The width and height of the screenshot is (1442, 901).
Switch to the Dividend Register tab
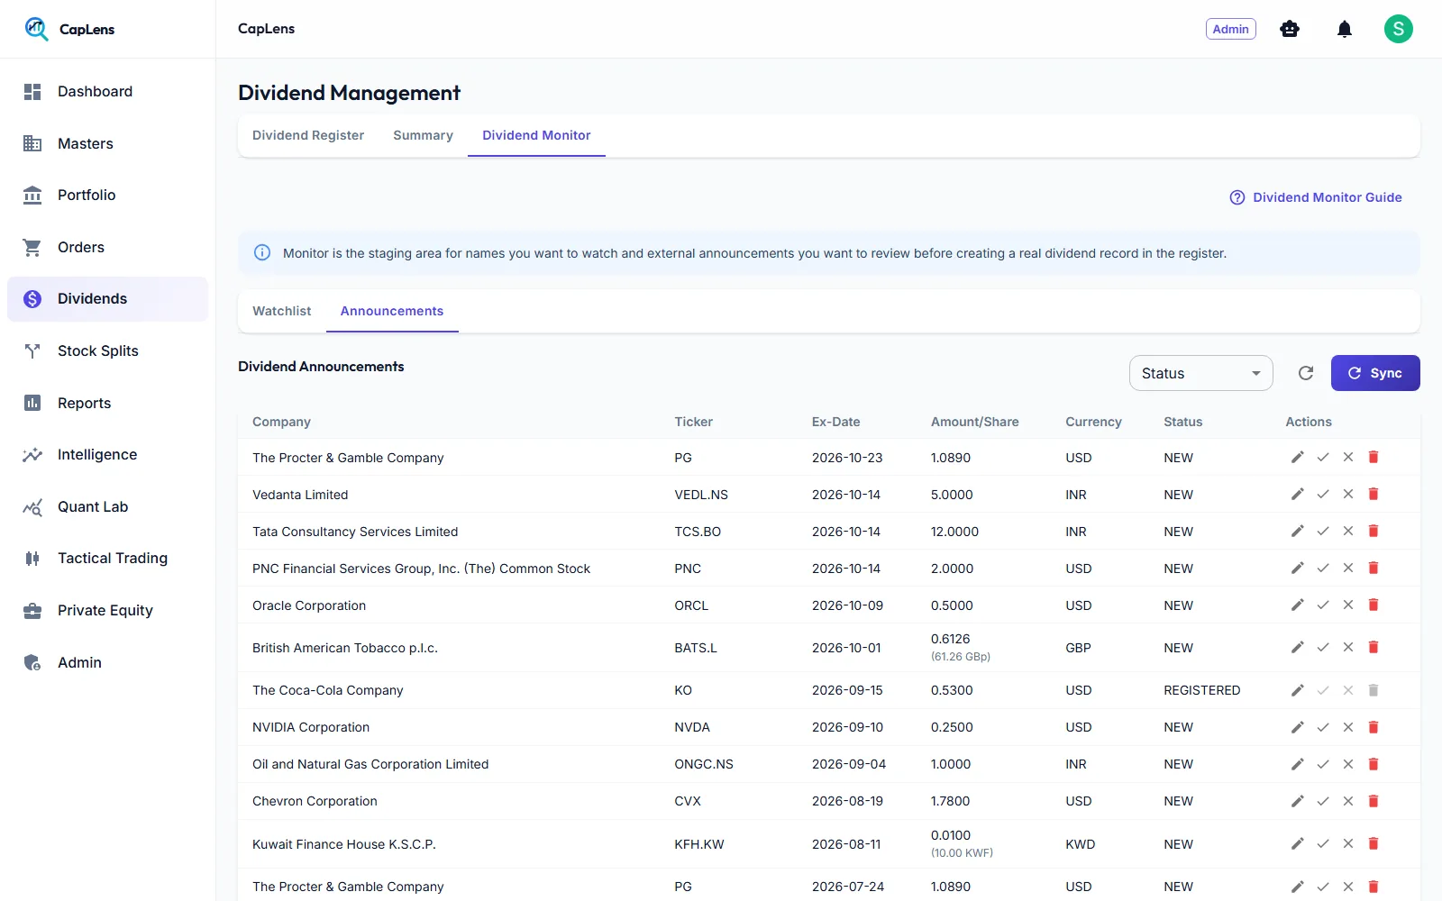pos(308,135)
